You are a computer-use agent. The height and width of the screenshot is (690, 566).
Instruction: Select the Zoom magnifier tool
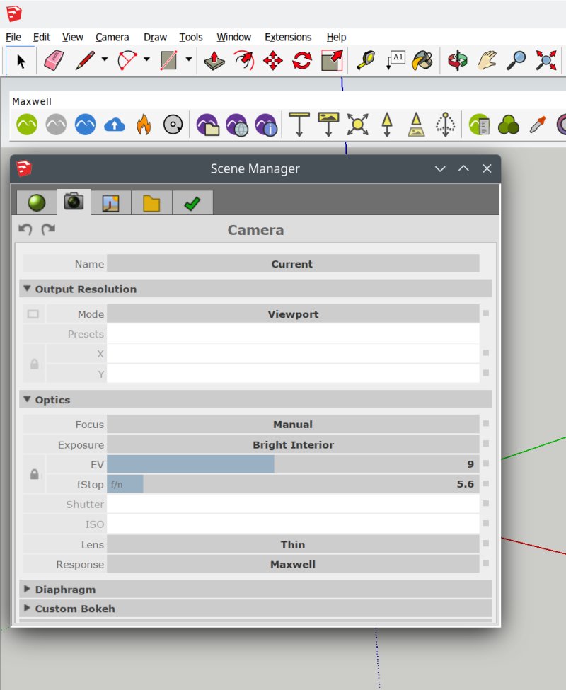pyautogui.click(x=516, y=60)
